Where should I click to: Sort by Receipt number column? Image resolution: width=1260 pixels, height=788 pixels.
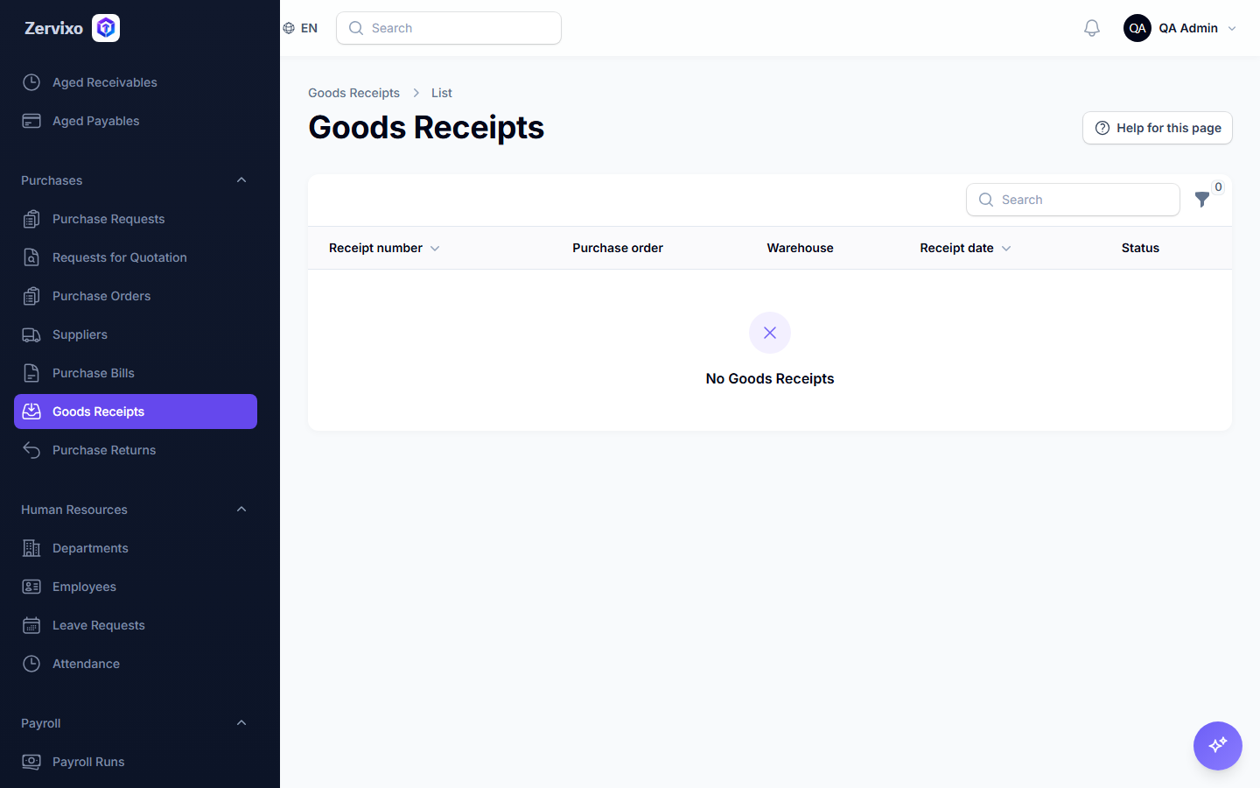pos(384,248)
